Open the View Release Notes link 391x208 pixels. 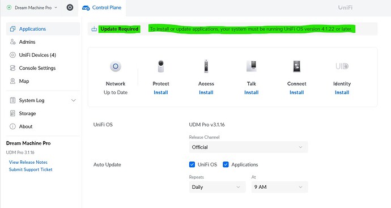(28, 162)
